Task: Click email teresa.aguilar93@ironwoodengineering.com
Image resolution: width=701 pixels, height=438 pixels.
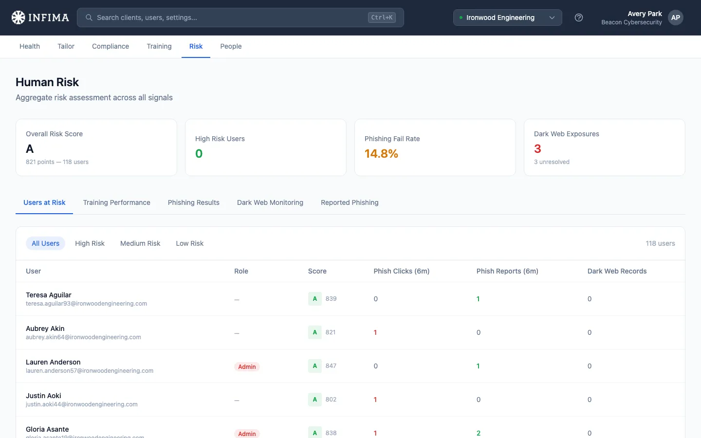Action: point(86,304)
